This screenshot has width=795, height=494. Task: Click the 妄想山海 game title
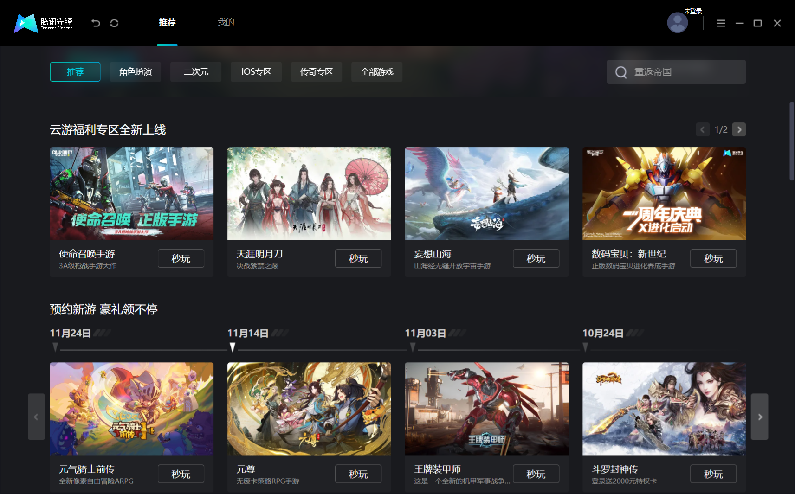[x=433, y=254]
